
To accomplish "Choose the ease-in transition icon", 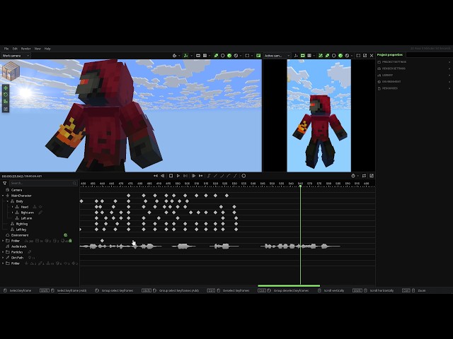I will (222, 176).
